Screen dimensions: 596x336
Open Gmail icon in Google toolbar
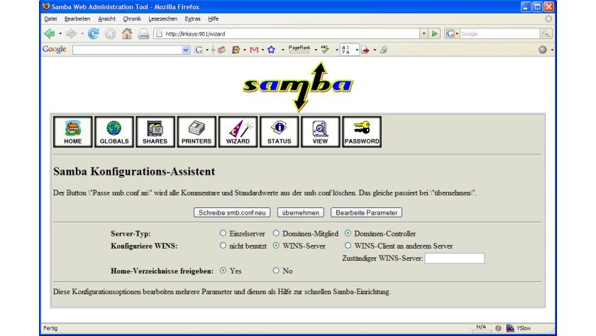point(254,50)
